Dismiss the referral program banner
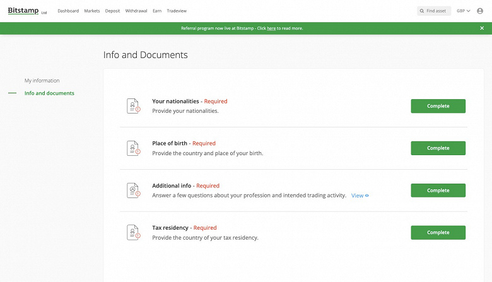Image resolution: width=492 pixels, height=282 pixels. (x=482, y=28)
